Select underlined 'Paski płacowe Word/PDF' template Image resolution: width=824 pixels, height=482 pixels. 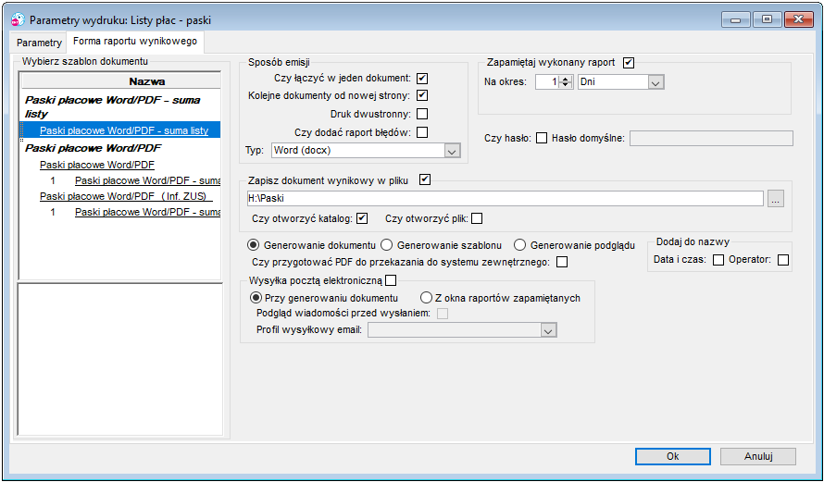click(x=97, y=165)
